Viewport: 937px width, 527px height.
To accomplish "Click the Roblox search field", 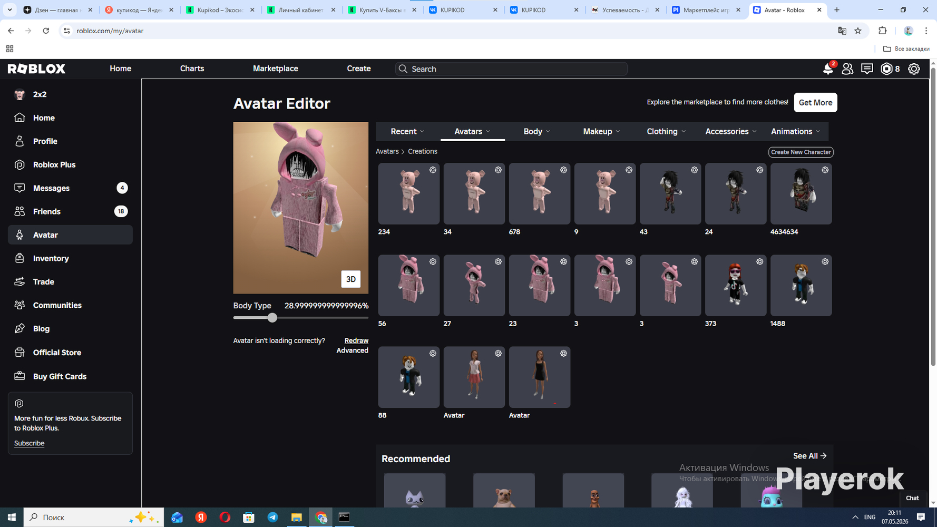I will pos(511,69).
